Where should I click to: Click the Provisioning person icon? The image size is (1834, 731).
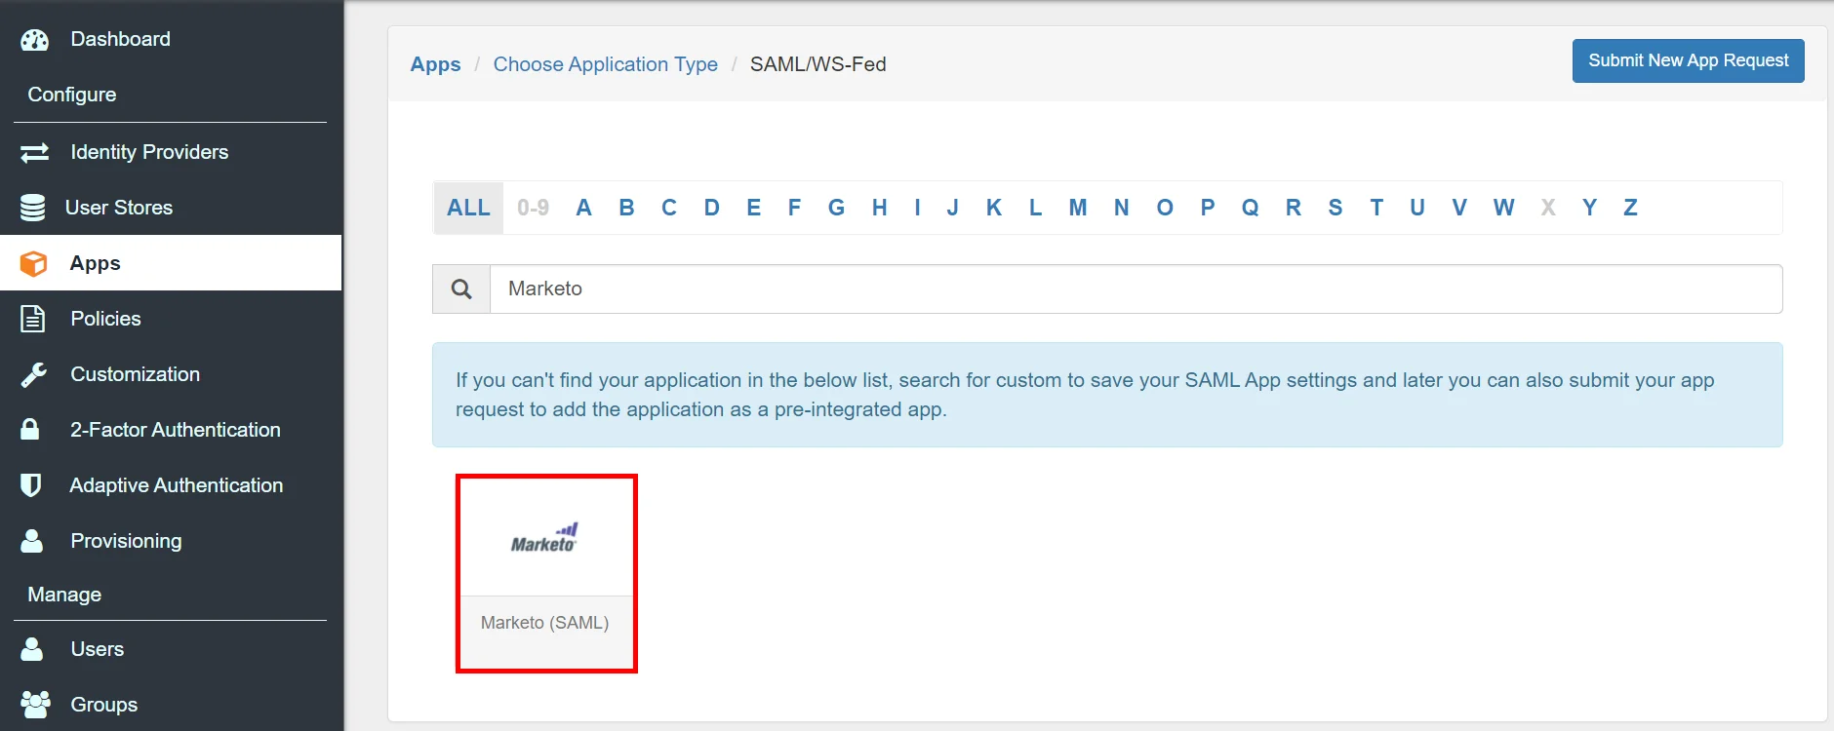coord(32,541)
